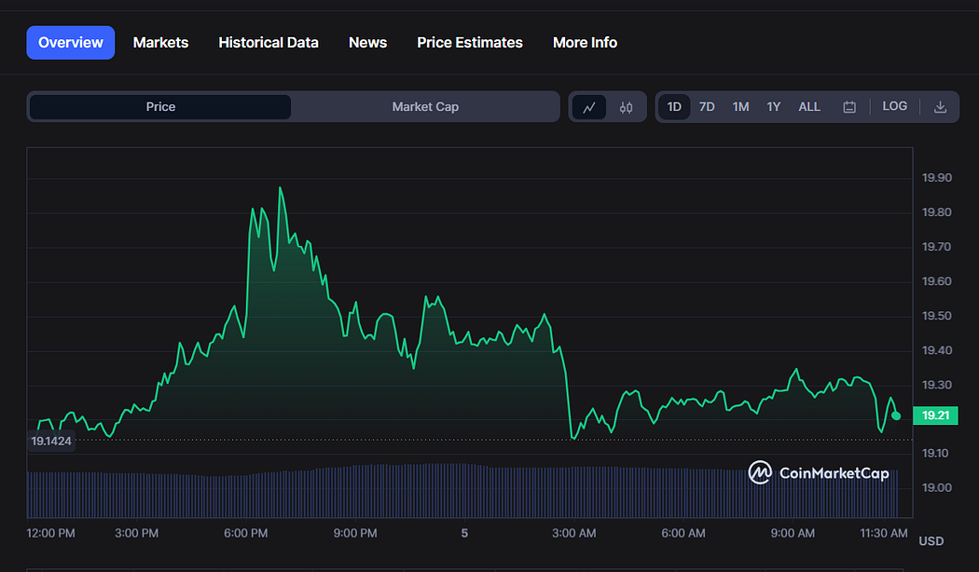Image resolution: width=979 pixels, height=572 pixels.
Task: Choose the 7D time range
Action: (x=707, y=106)
